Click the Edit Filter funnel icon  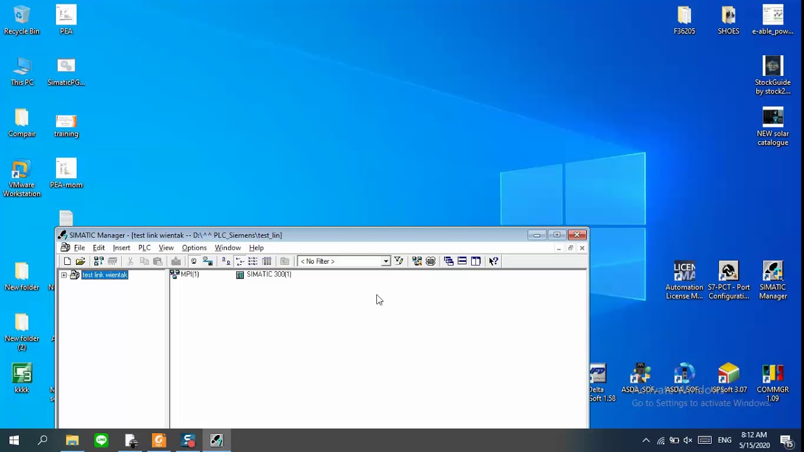[398, 261]
